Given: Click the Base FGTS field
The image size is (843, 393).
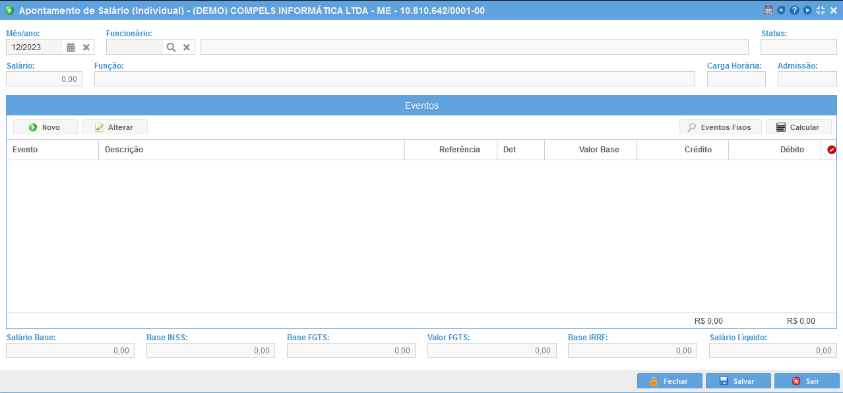Looking at the screenshot, I should tap(351, 351).
